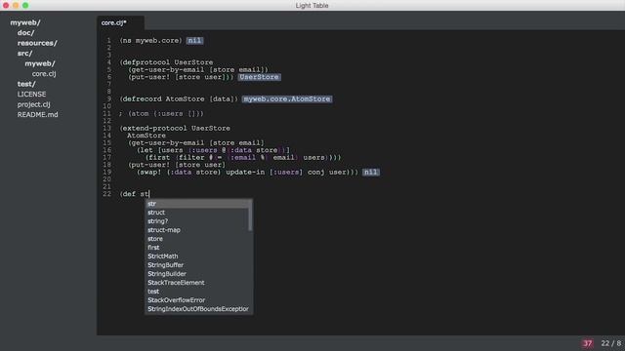Click line number 13 in the gutter
The height and width of the screenshot is (351, 625).
[x=106, y=129]
